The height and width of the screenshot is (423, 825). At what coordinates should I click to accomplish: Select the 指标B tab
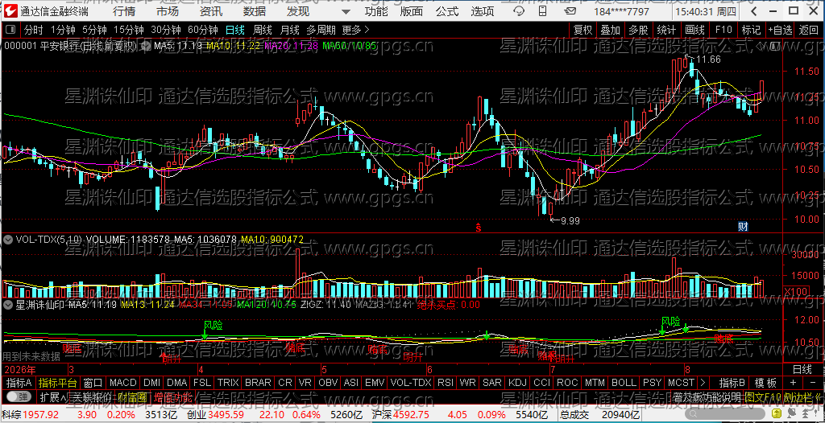click(732, 383)
